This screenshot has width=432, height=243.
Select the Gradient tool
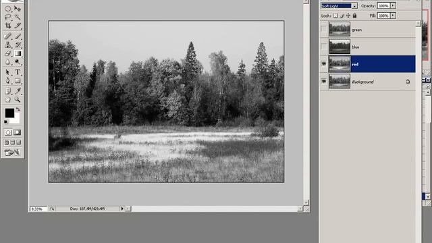(x=18, y=53)
